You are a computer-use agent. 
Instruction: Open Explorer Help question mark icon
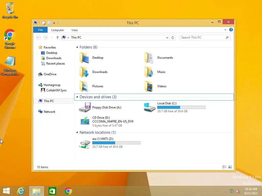point(231,30)
